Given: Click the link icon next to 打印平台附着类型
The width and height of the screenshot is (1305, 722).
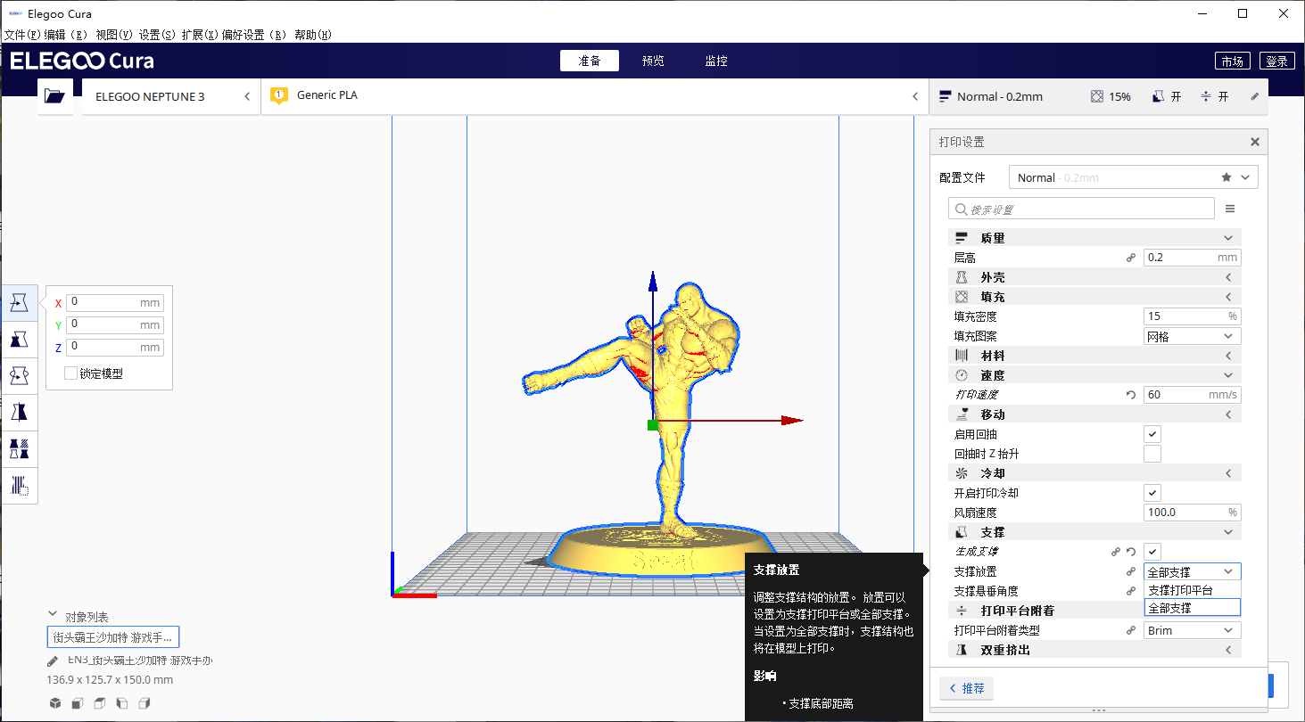Looking at the screenshot, I should point(1131,630).
